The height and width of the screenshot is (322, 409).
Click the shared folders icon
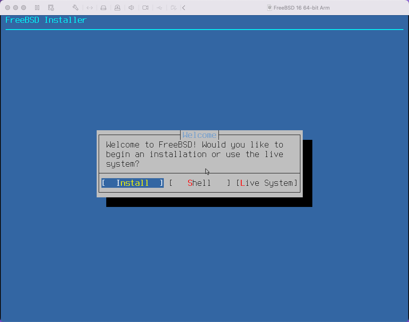[x=173, y=8]
